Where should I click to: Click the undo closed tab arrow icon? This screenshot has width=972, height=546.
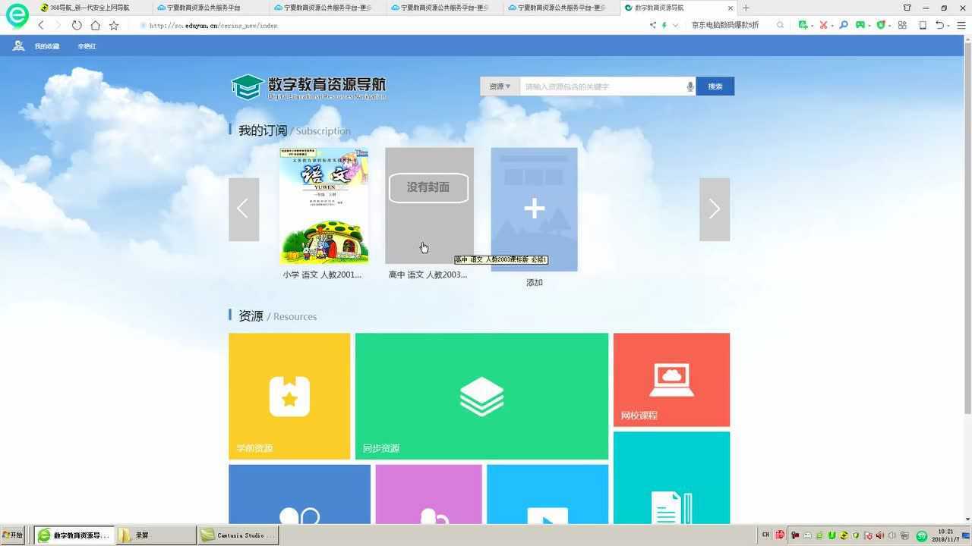coord(939,25)
